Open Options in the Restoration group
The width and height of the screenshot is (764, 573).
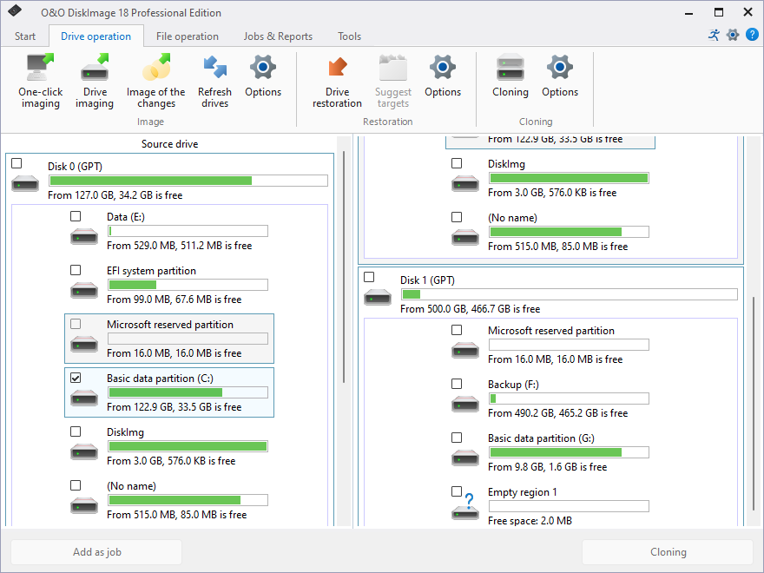click(443, 76)
